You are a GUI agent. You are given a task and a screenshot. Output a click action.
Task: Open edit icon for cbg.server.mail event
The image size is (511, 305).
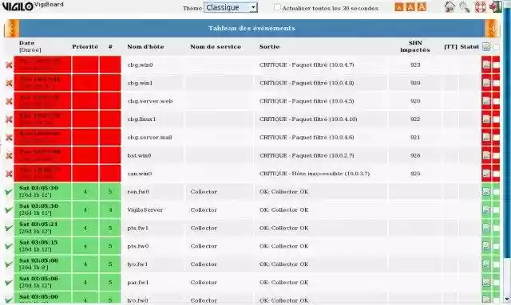point(486,137)
